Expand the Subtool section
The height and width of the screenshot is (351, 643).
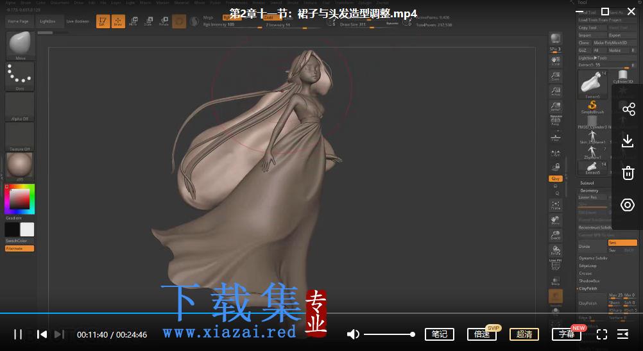click(x=587, y=183)
